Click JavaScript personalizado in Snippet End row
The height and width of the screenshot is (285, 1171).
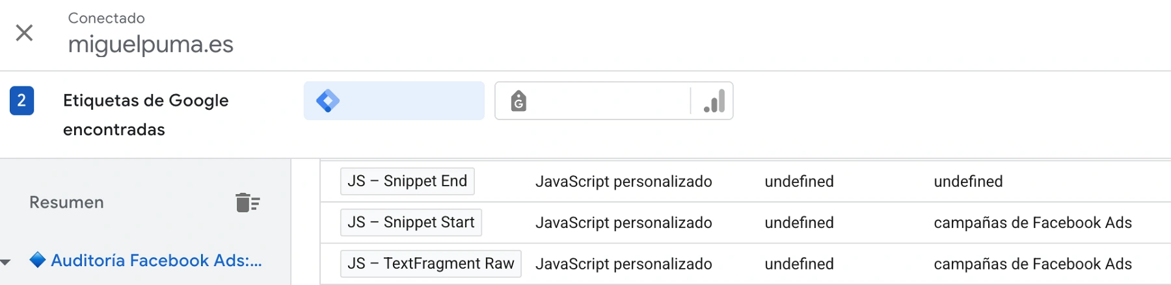[623, 182]
